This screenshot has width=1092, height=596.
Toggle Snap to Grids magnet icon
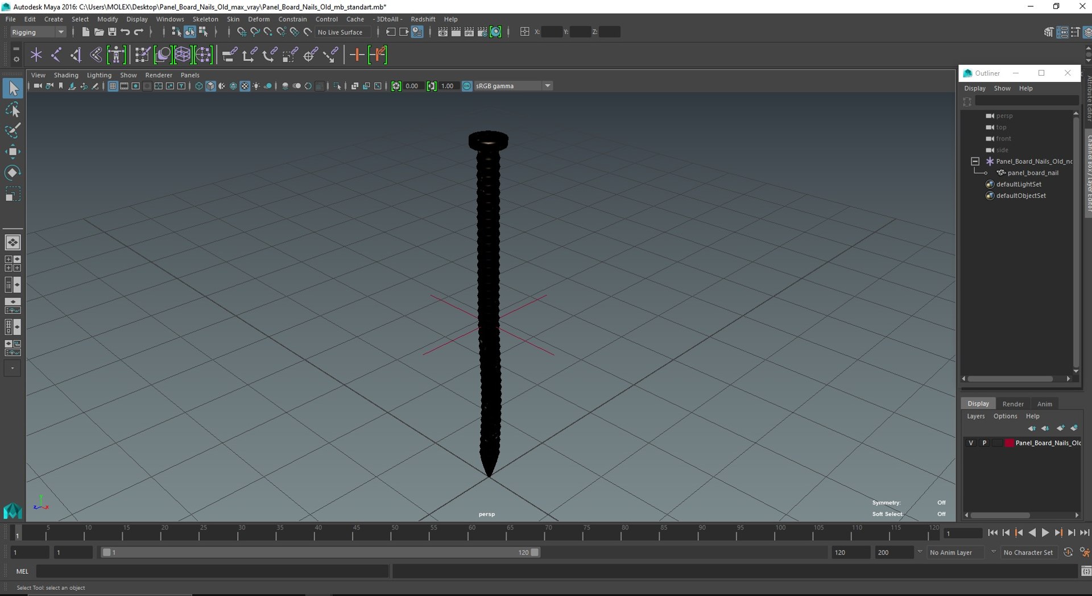click(242, 32)
